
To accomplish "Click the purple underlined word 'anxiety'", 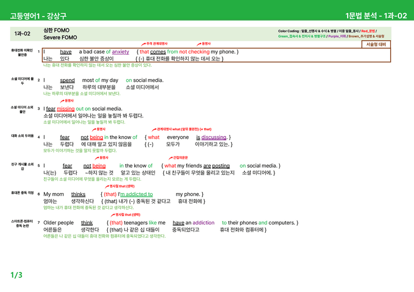I will [120, 52].
